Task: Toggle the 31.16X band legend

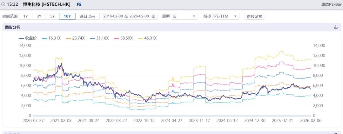Action: (99, 38)
